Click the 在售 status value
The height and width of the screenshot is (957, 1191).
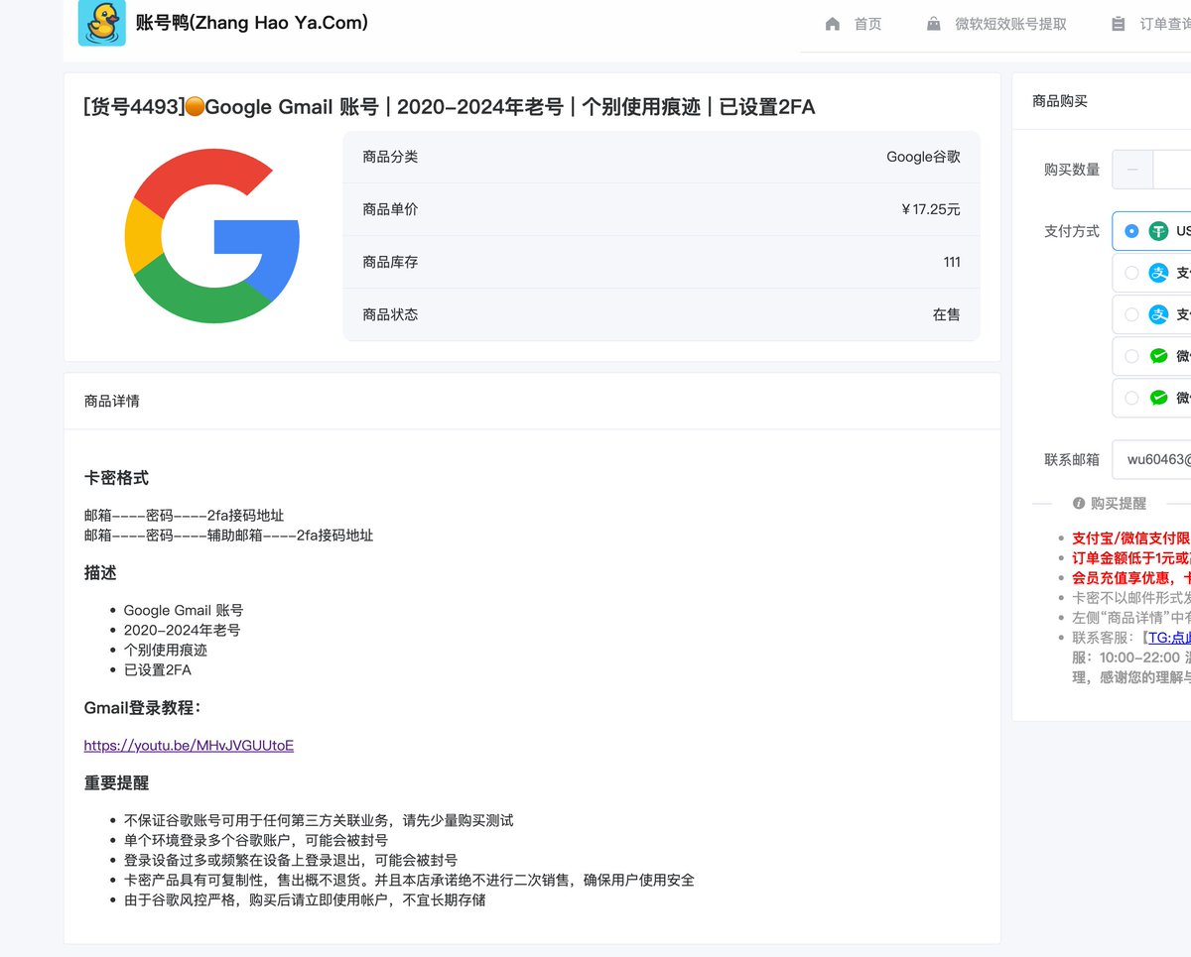947,314
